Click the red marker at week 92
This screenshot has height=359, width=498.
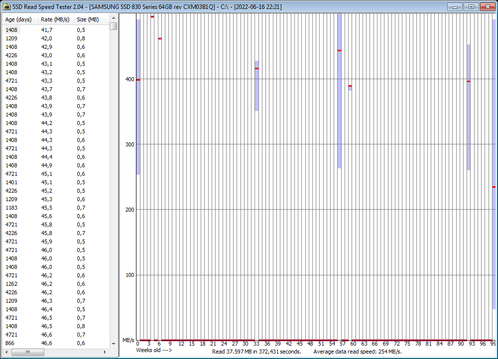click(x=469, y=81)
